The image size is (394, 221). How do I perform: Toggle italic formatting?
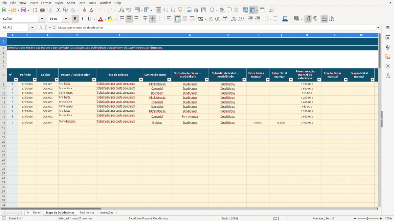tap(82, 19)
